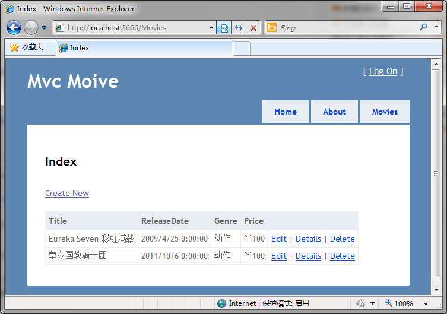The image size is (447, 314).
Task: Expand the zoom level dropdown arrow
Action: click(426, 304)
